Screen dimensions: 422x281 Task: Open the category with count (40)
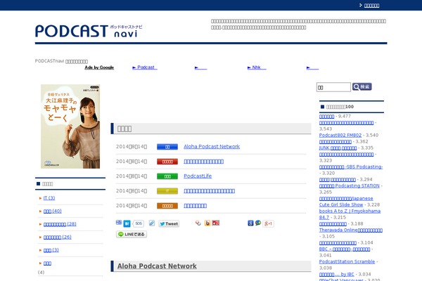click(x=53, y=211)
